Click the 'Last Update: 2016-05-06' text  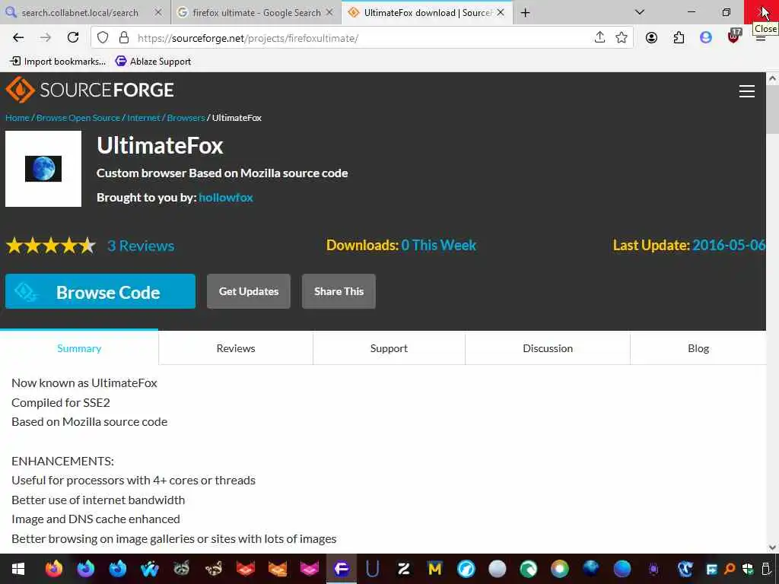(x=689, y=246)
